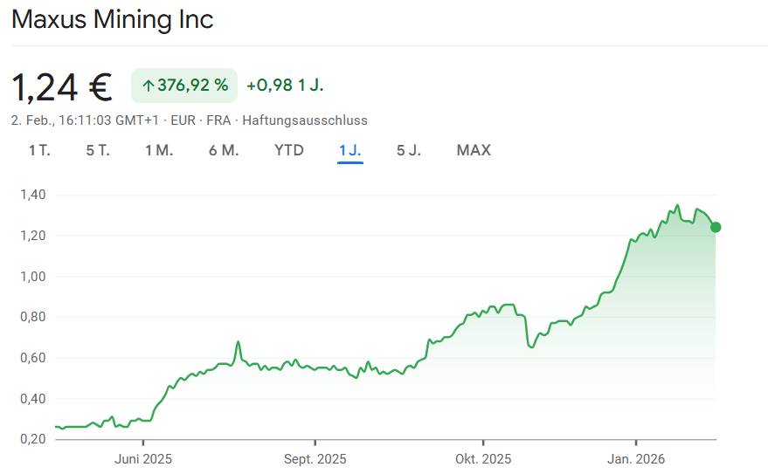
Task: Open the Haftungsausschluss disclaimer link
Action: click(305, 120)
